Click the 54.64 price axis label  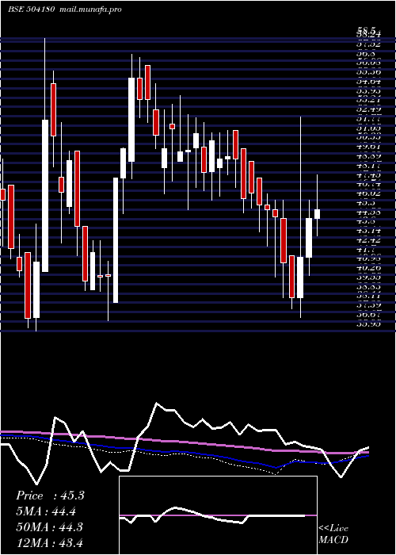(x=369, y=81)
